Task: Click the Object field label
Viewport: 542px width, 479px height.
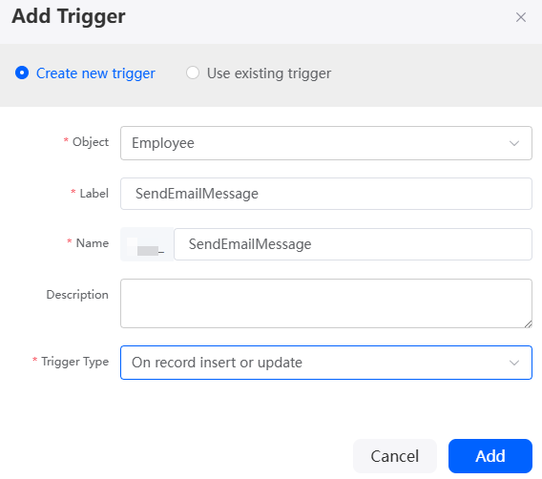Action: click(91, 142)
